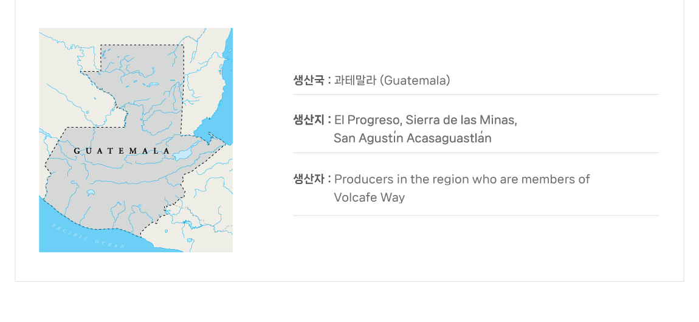Select the 생산지 label
Screen dimensions: 699x322
click(x=308, y=120)
